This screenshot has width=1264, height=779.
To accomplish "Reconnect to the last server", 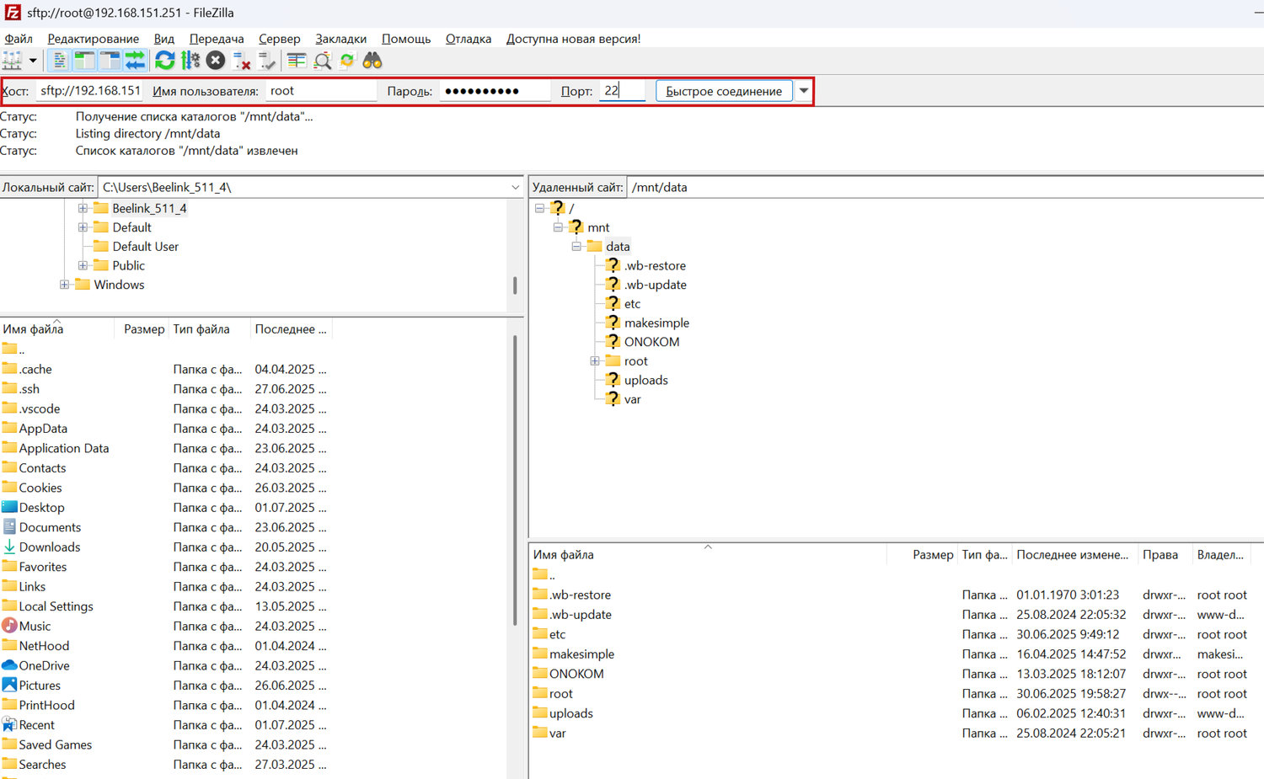I will [x=267, y=61].
